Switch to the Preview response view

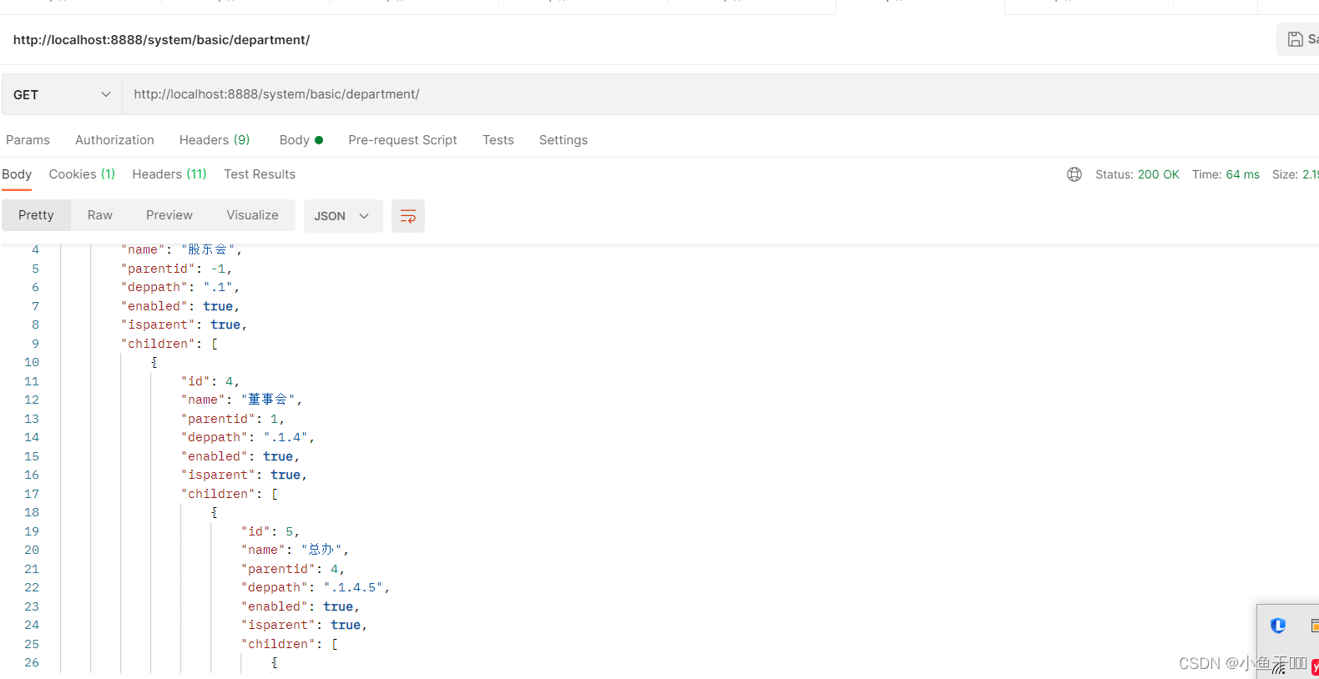click(169, 215)
